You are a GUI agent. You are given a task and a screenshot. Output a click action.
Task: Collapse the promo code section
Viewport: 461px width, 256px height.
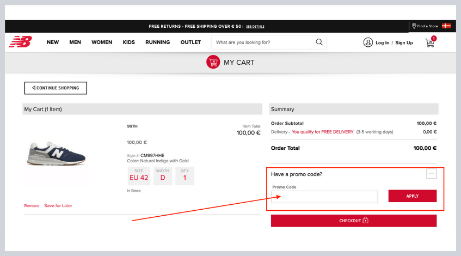pos(431,174)
